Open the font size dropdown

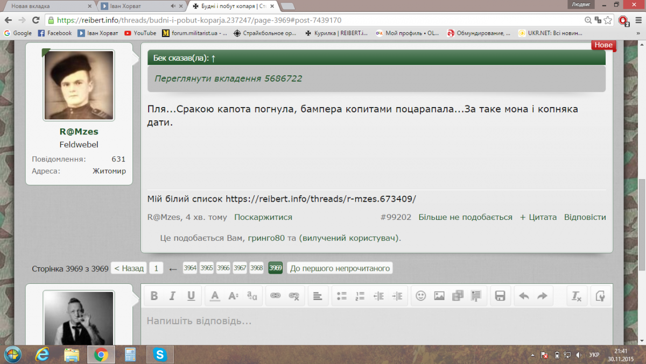tap(233, 296)
